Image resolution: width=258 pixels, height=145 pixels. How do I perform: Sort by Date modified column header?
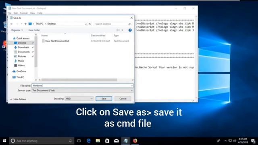pyautogui.click(x=98, y=35)
